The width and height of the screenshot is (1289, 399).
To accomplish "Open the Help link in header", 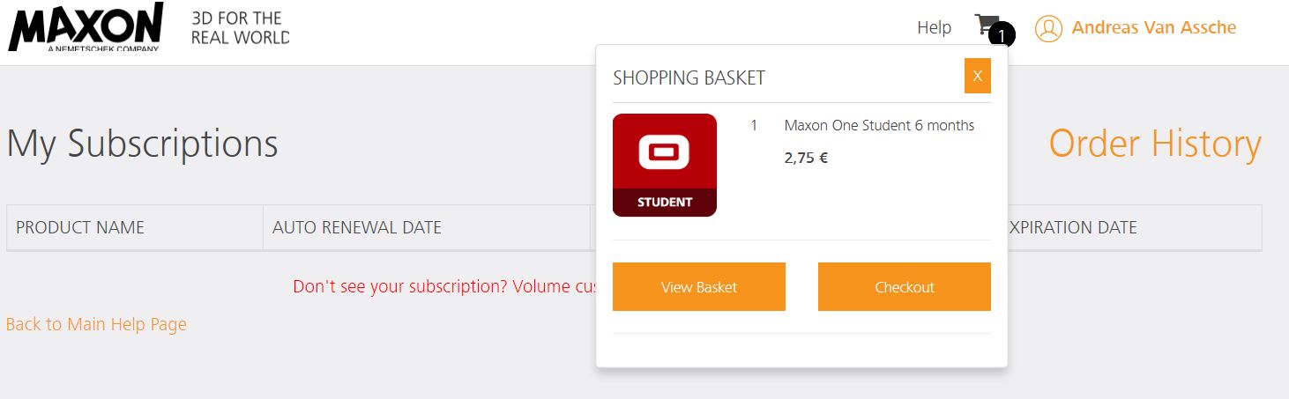I will 934,27.
